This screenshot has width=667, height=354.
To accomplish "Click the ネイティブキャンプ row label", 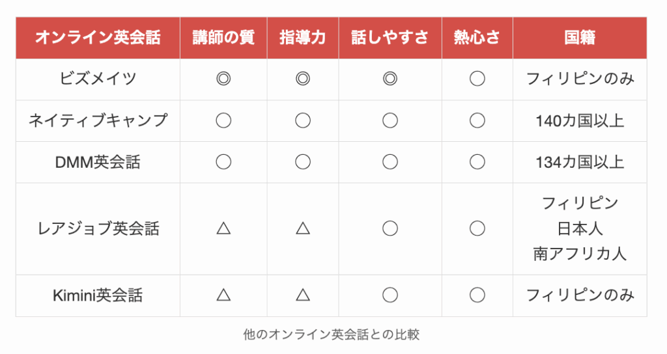I will 98,120.
